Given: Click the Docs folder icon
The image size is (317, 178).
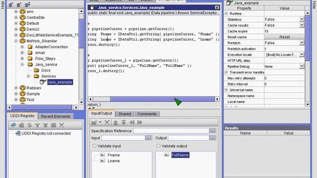Looking at the screenshot, I should click(37, 70).
